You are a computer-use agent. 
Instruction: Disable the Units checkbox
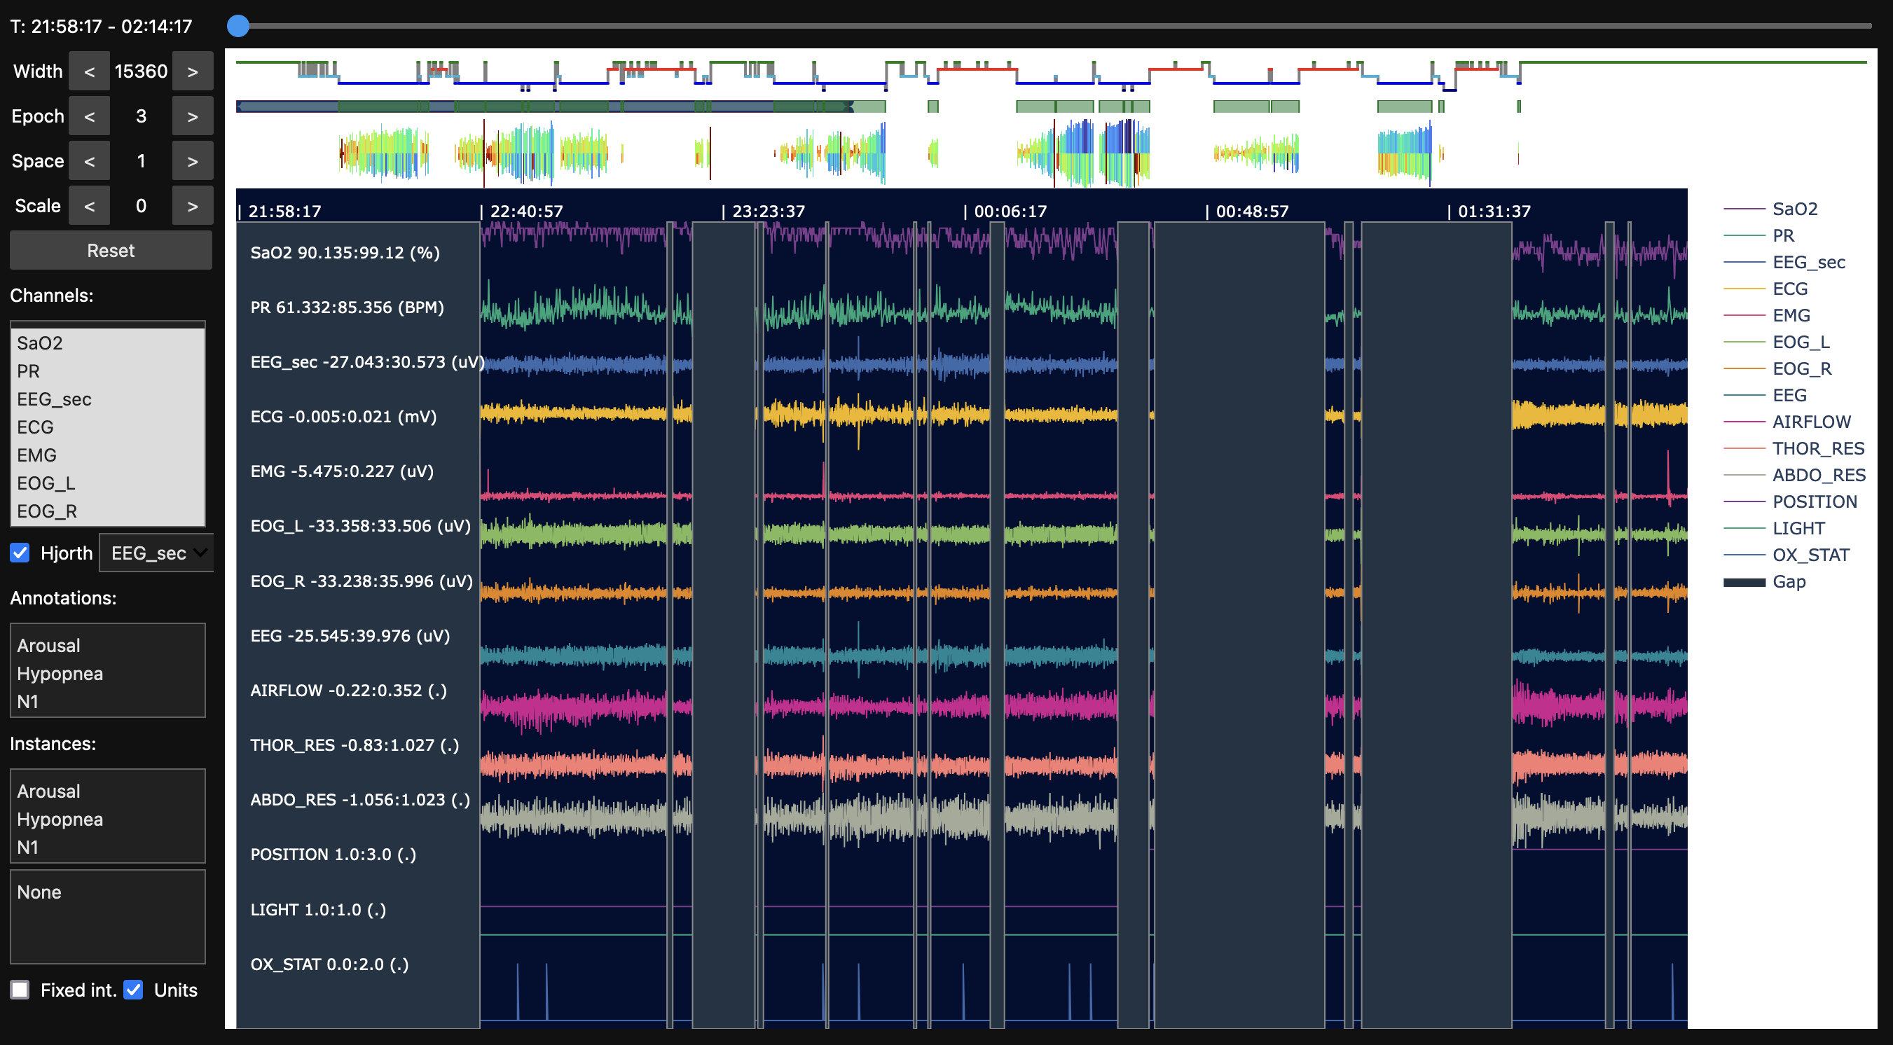click(x=133, y=990)
